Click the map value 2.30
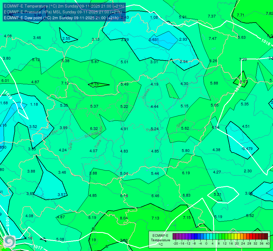Image resolution: width=273 pixels, height=251 pixels. pyautogui.click(x=248, y=171)
